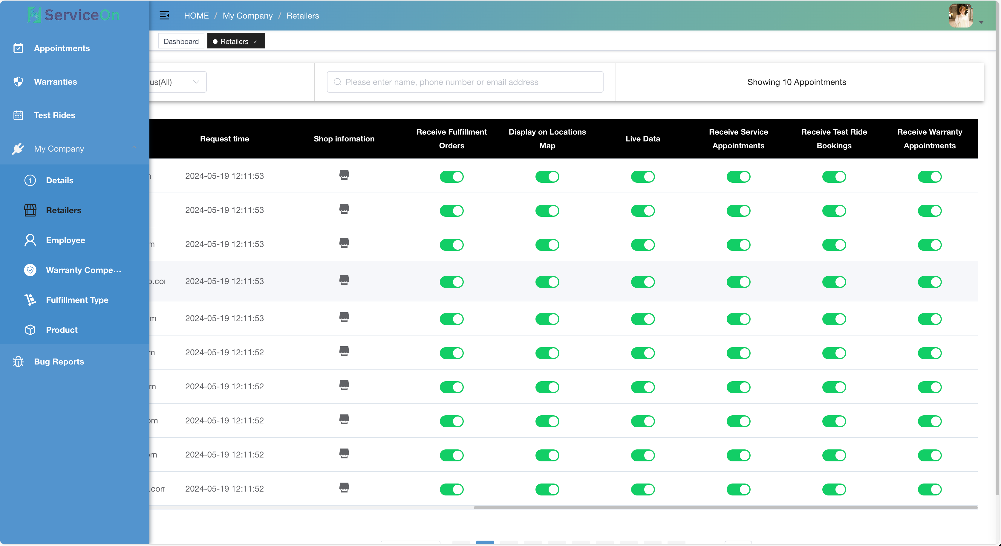
Task: Toggle last row Receive Warranty Appointments switch
Action: point(930,489)
